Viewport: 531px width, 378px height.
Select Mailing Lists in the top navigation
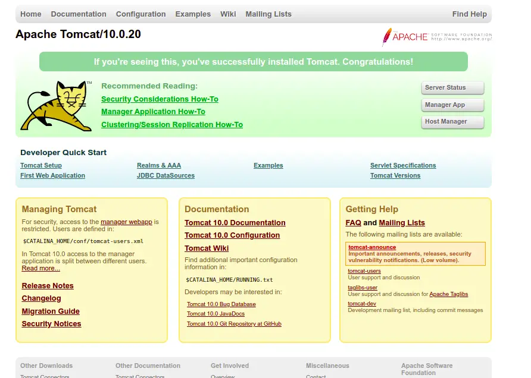(x=268, y=14)
